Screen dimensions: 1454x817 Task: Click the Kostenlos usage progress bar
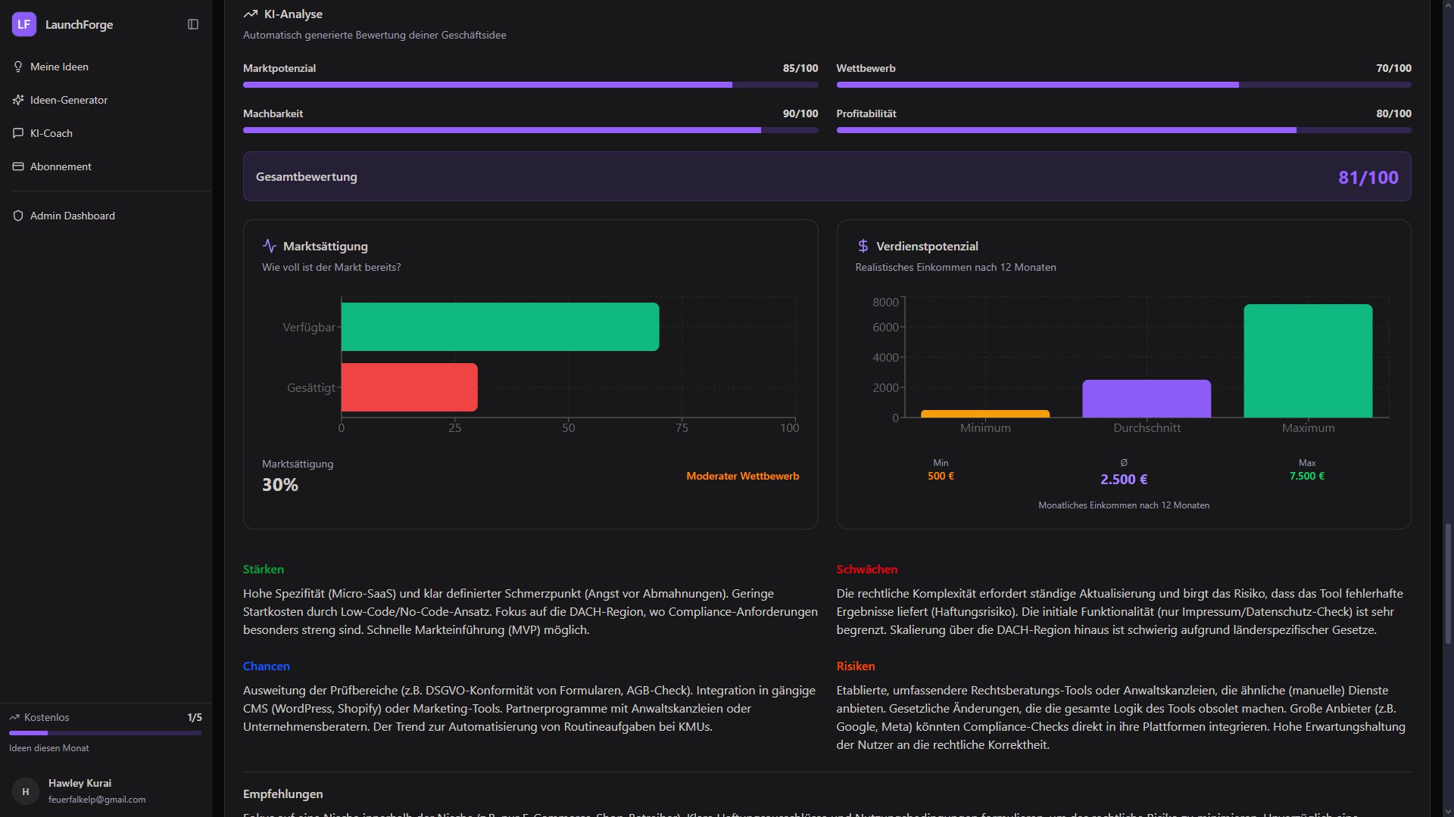pos(105,733)
